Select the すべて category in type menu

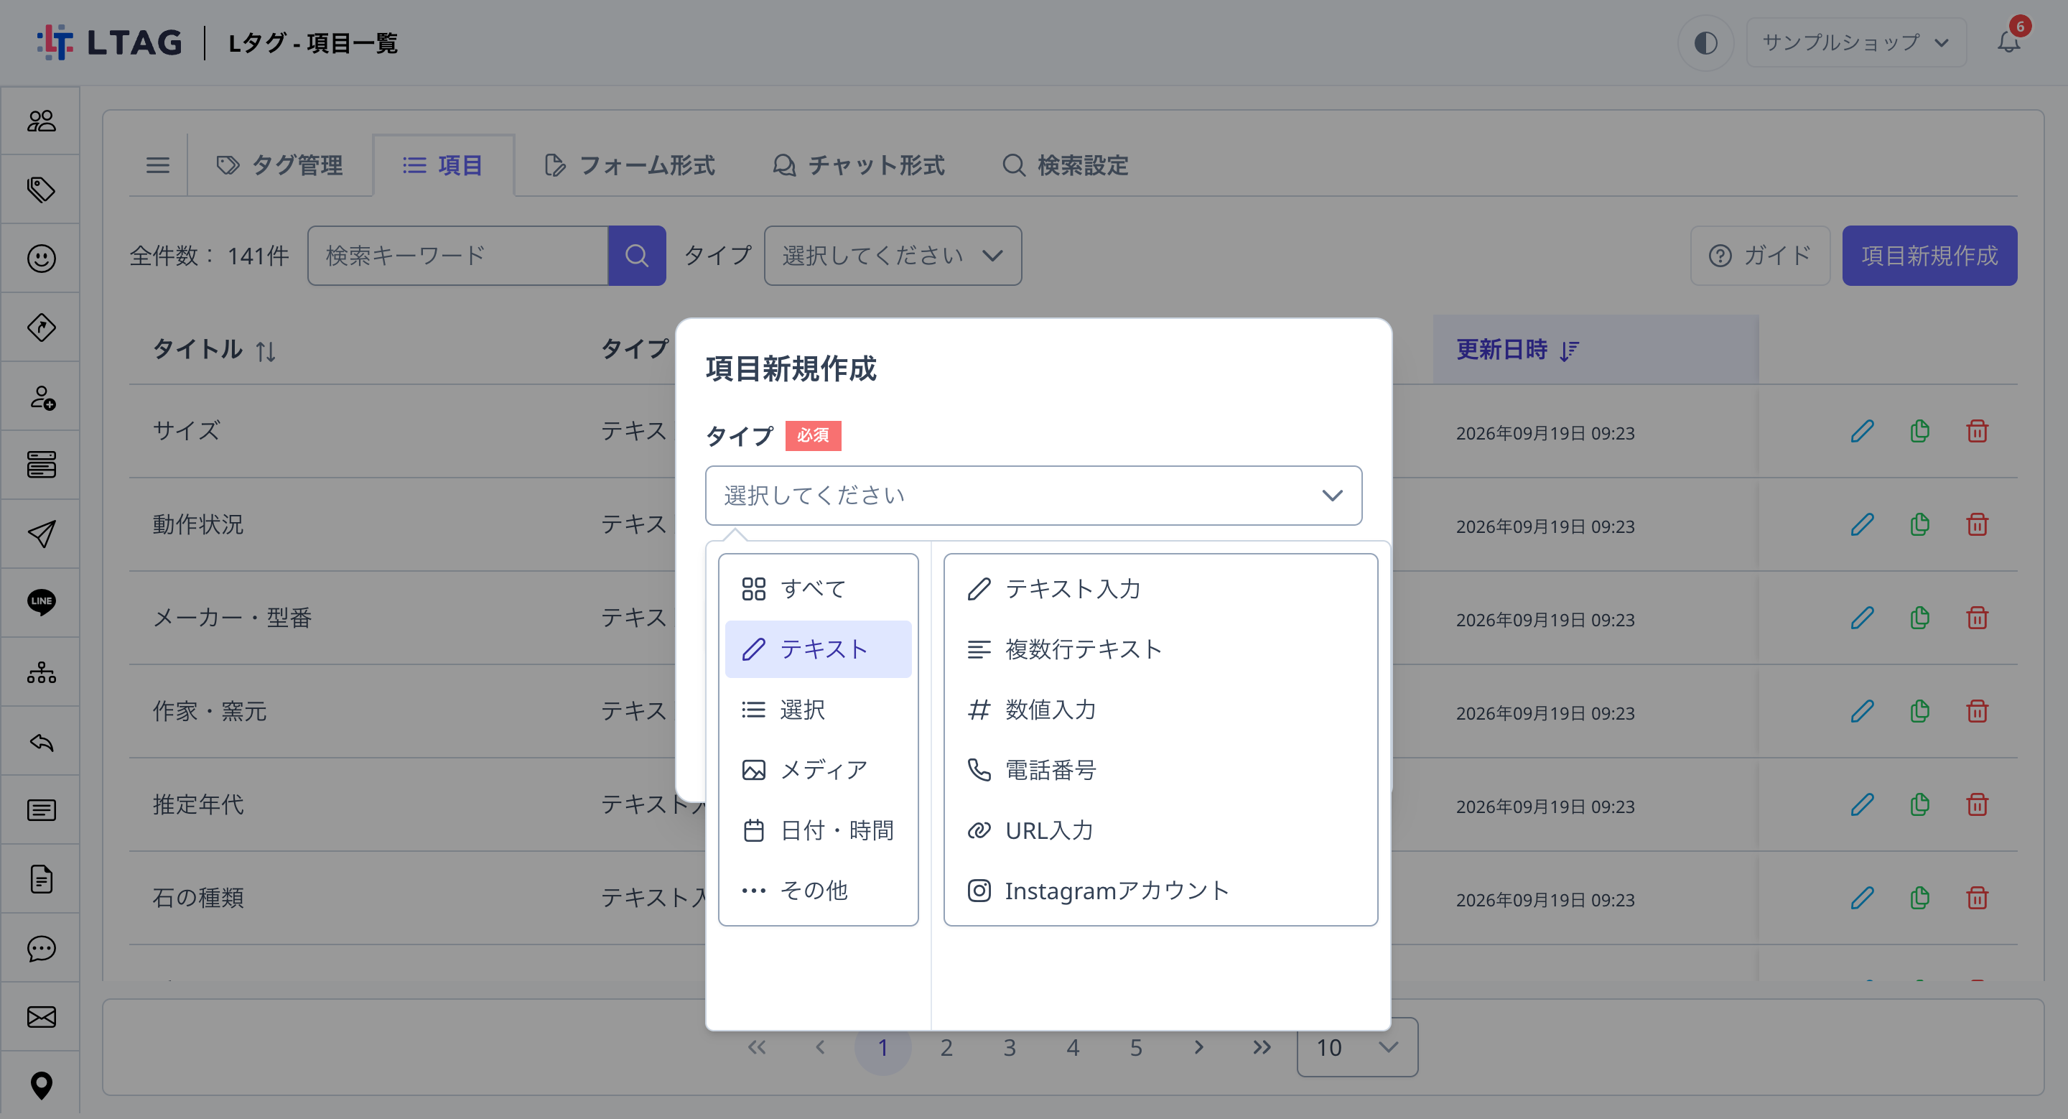click(x=818, y=588)
